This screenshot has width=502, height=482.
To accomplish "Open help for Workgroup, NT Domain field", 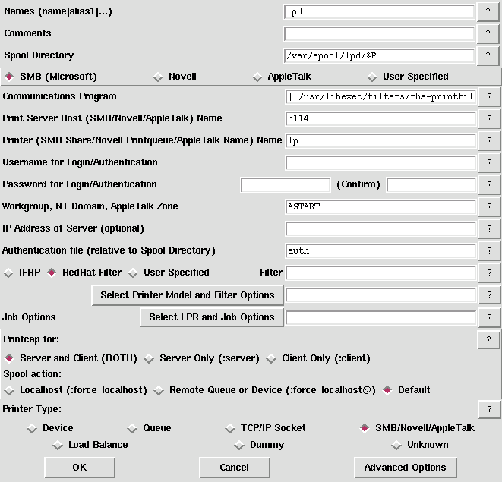I will coord(489,207).
